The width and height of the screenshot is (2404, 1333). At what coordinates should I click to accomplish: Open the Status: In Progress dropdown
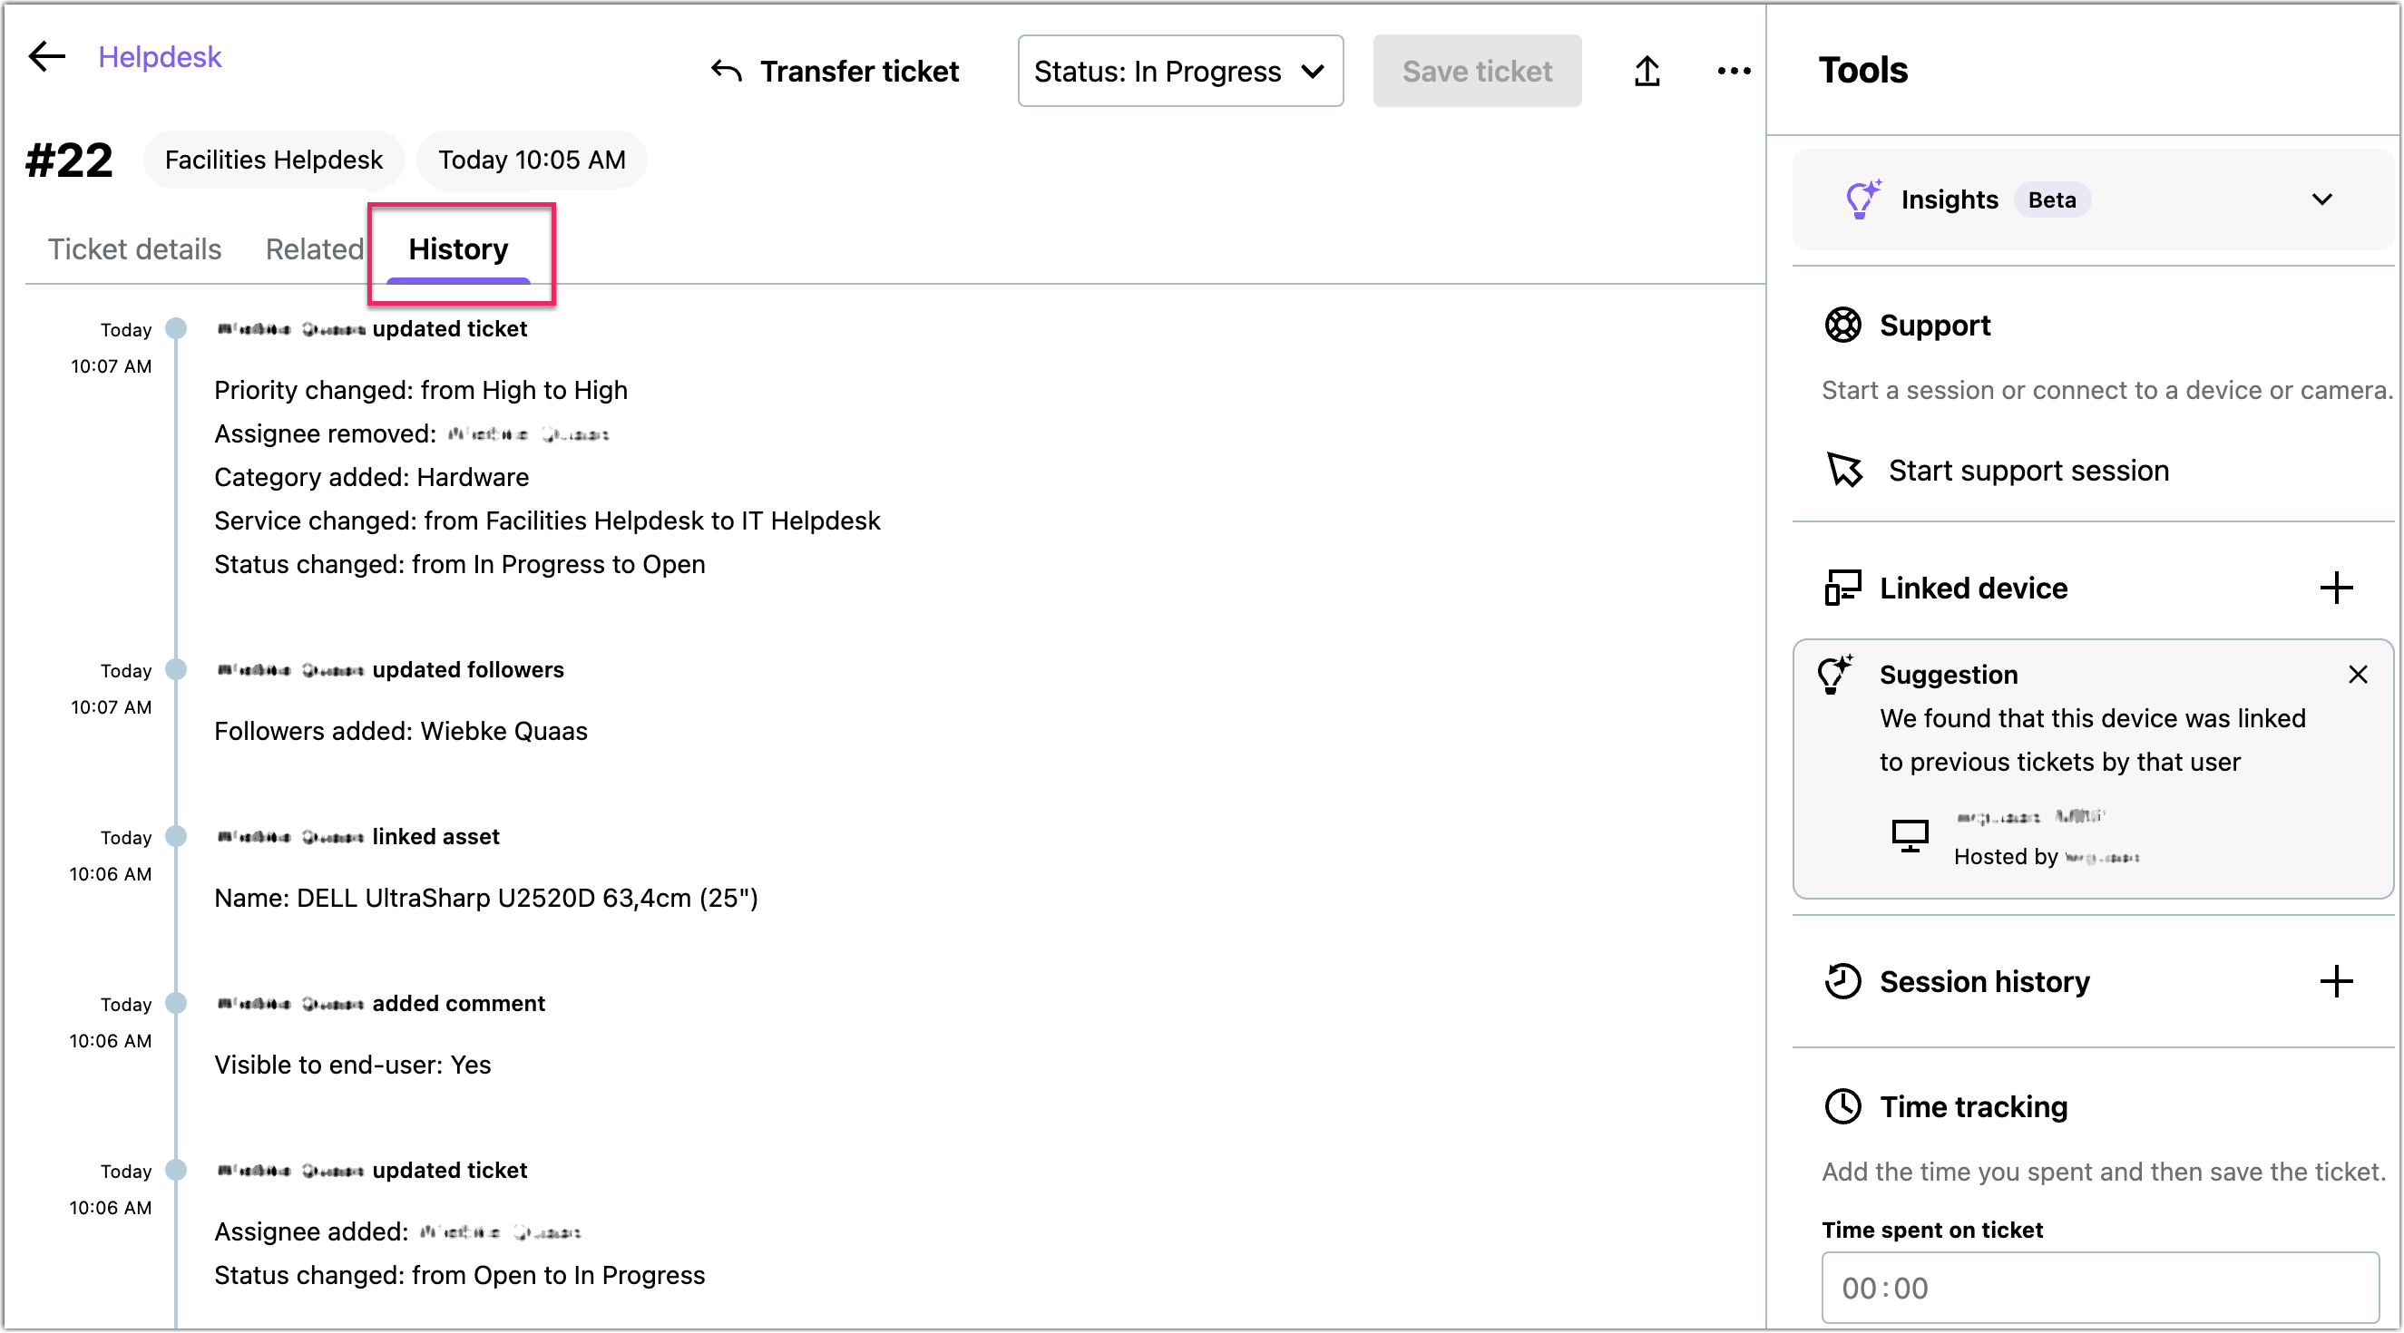pyautogui.click(x=1179, y=71)
